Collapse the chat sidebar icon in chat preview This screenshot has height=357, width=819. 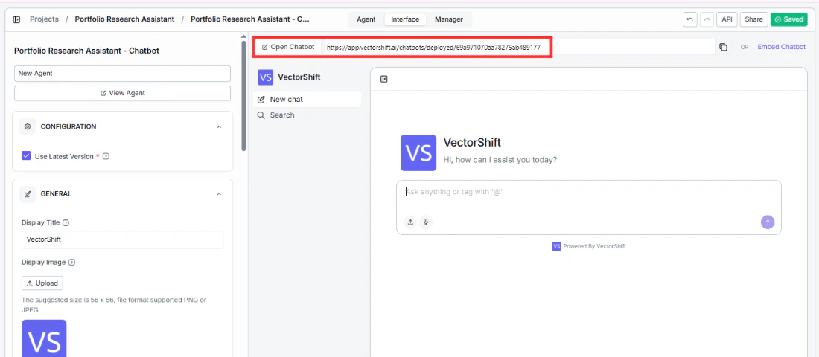click(384, 80)
